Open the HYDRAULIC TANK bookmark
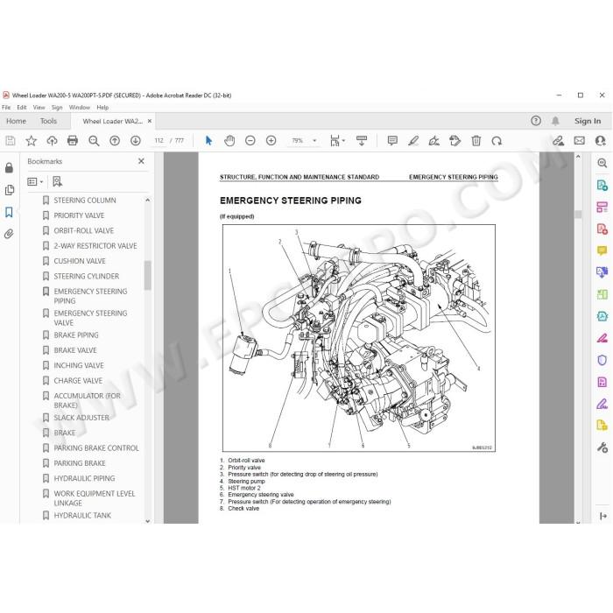This screenshot has width=613, height=613. coord(82,516)
